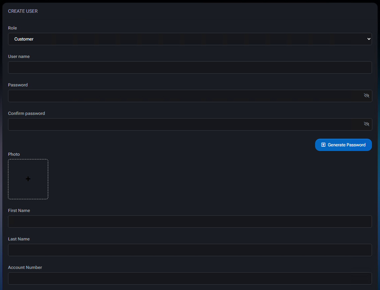Click the chevron arrow of Role selector
The width and height of the screenshot is (380, 290).
pos(369,39)
